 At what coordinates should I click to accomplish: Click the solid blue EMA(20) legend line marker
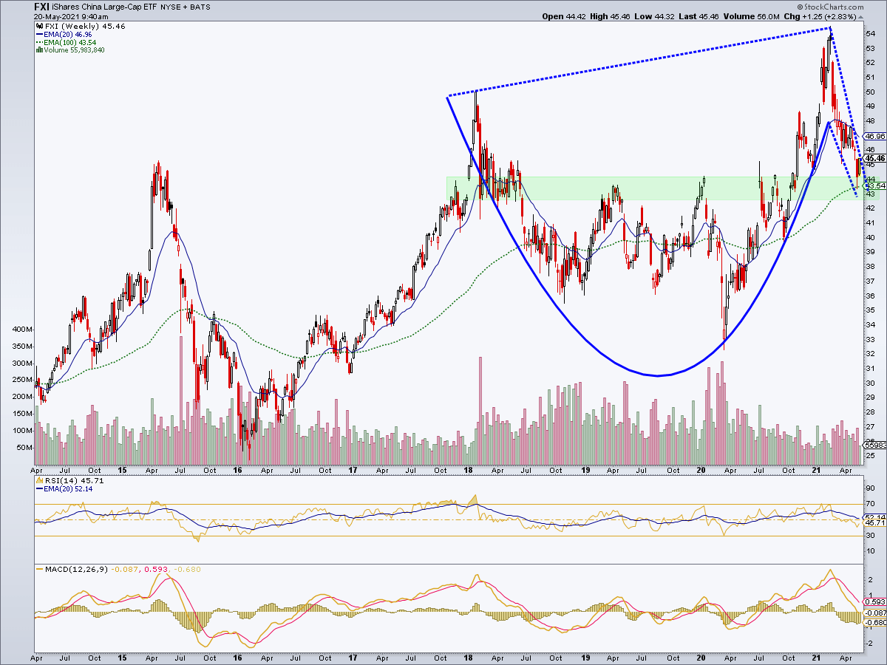coord(39,34)
